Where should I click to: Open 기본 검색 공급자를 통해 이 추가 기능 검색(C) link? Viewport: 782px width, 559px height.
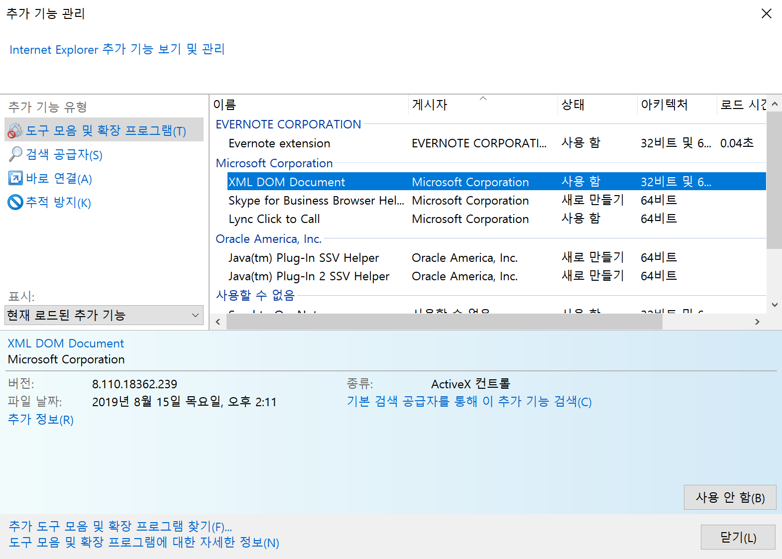(469, 402)
